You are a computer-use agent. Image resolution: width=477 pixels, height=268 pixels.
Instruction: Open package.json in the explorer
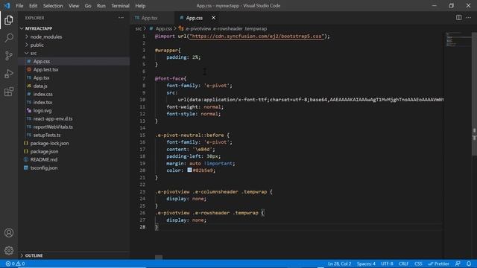click(44, 152)
